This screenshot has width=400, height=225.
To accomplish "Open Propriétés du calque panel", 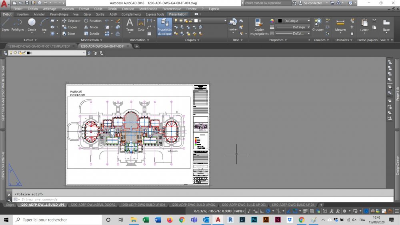I will pos(164,27).
